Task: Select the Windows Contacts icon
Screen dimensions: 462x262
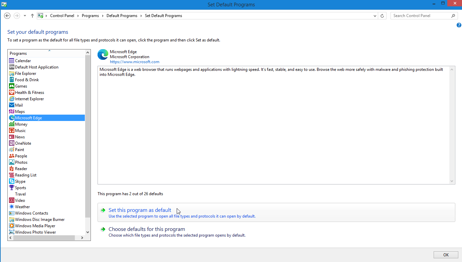Action: (12, 213)
